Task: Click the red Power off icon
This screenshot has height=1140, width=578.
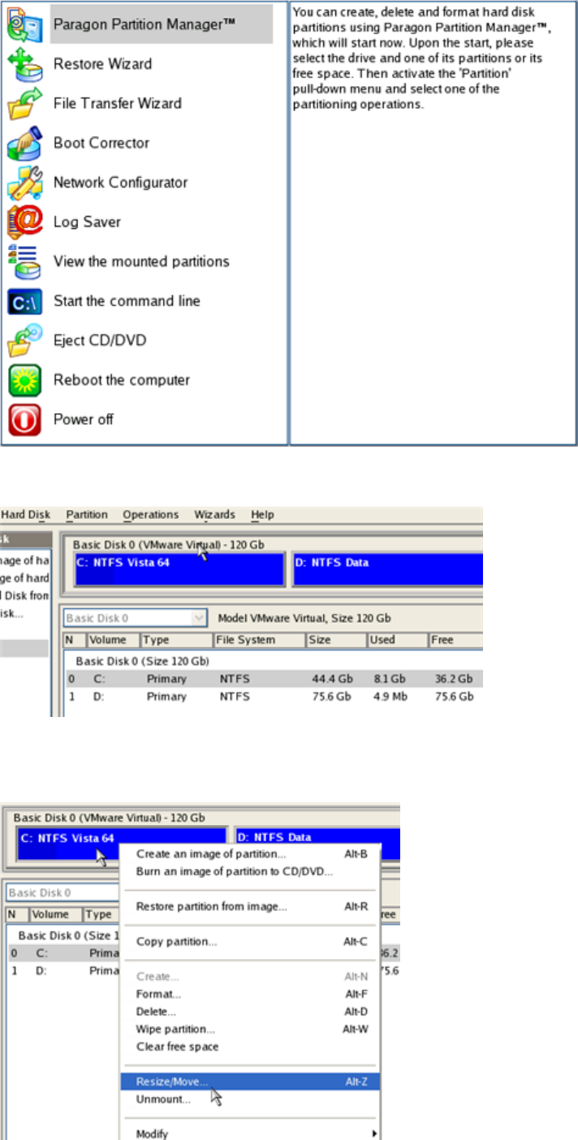Action: click(x=24, y=420)
